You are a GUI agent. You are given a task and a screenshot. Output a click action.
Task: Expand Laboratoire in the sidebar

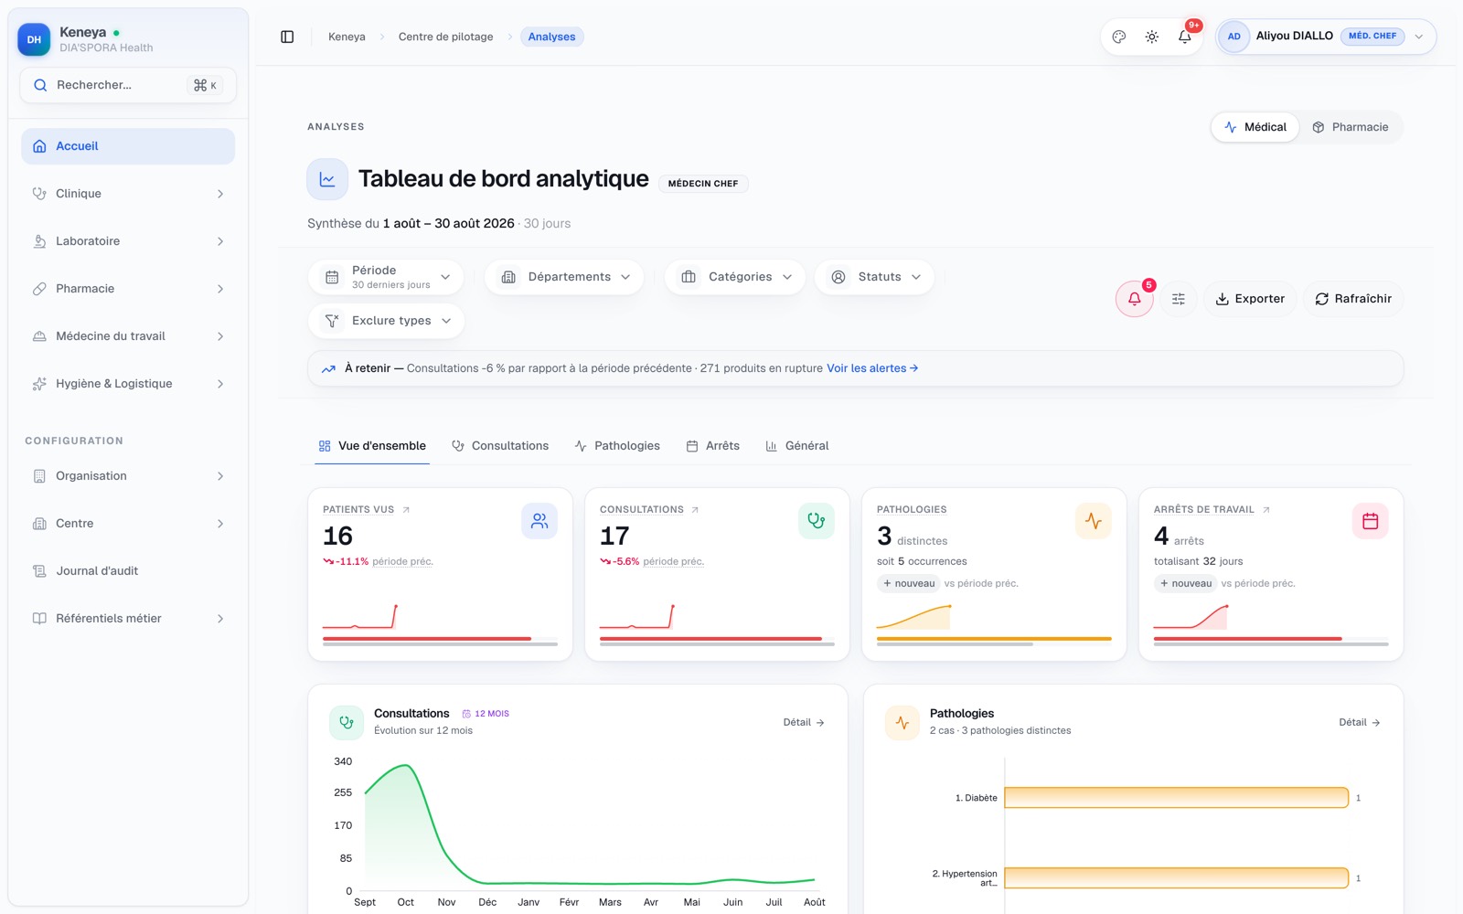(128, 241)
